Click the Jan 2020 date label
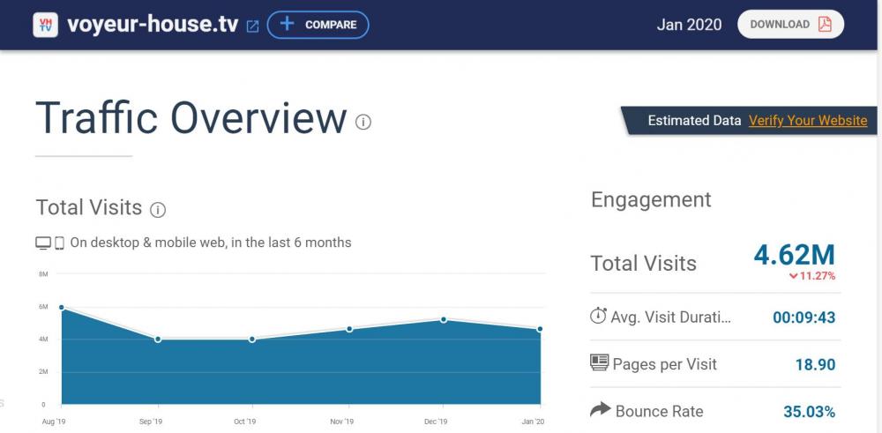Screen dimensions: 882x433 (689, 25)
